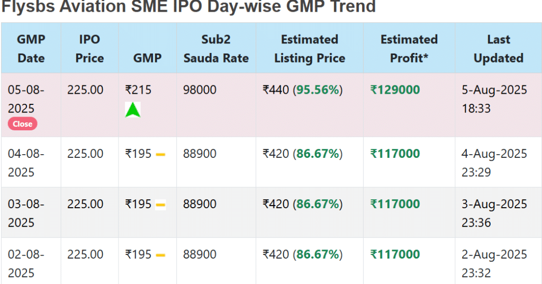This screenshot has height=284, width=542.
Task: Select the ₹129000 estimated profit value
Action: coord(395,90)
